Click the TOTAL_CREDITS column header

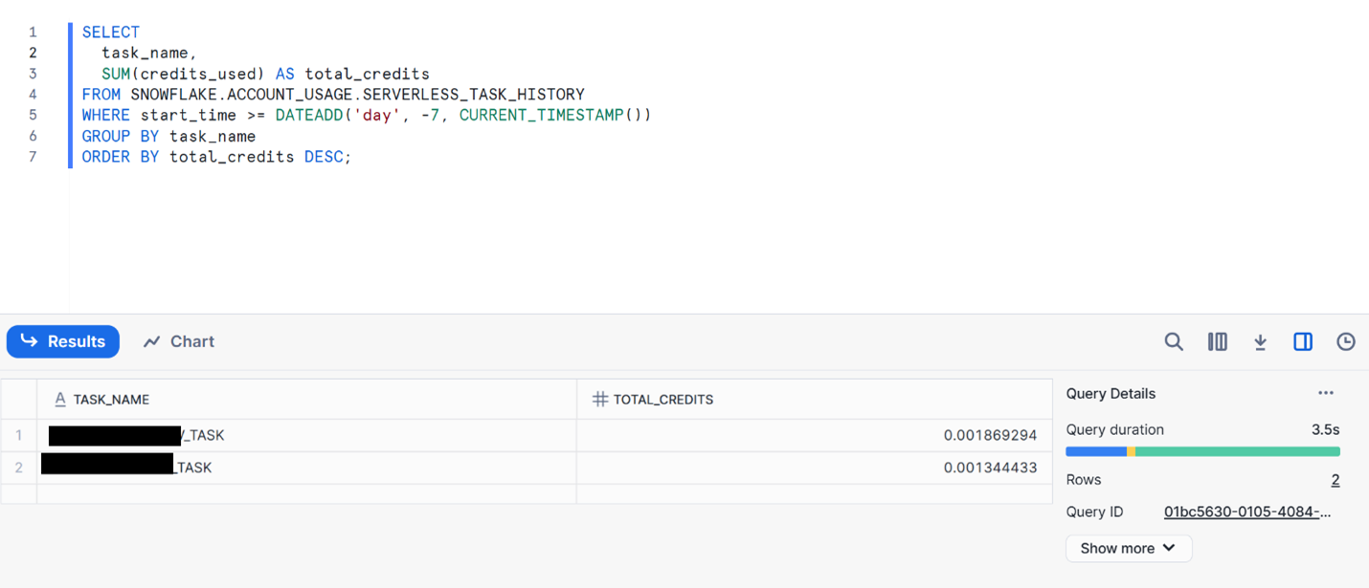coord(662,400)
